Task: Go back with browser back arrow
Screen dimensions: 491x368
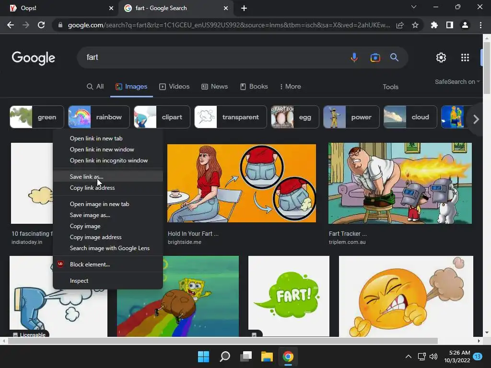Action: [11, 25]
